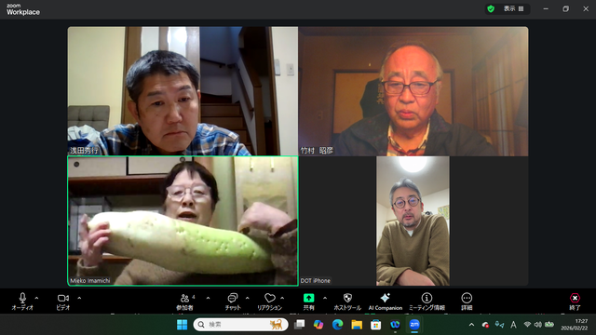The image size is (596, 335).
Task: Open the Windows Start menu
Action: pos(183,325)
